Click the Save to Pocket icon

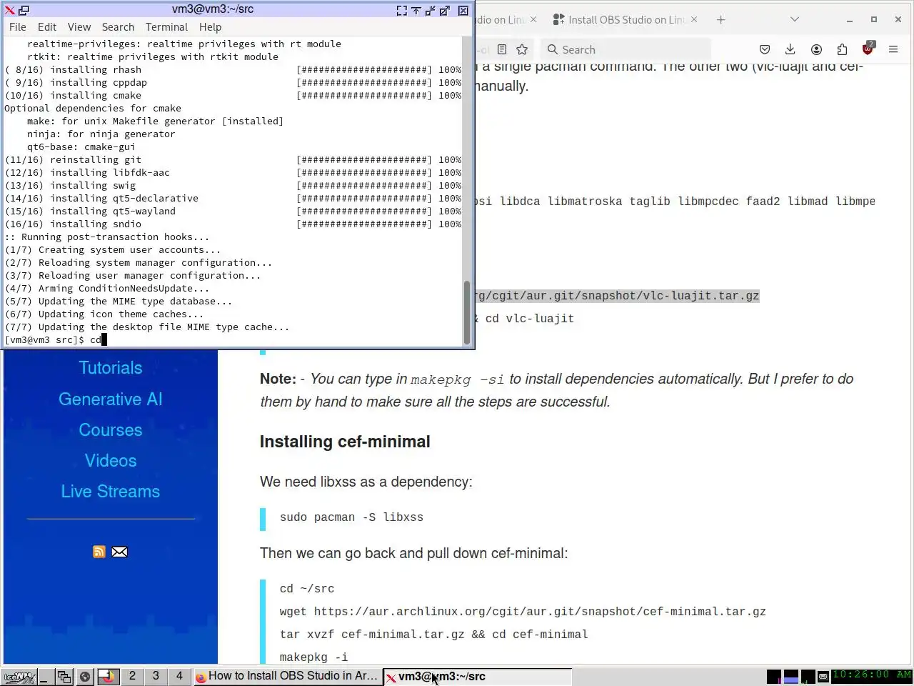pyautogui.click(x=765, y=49)
